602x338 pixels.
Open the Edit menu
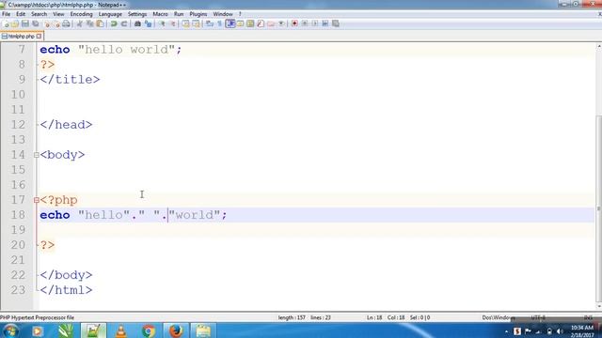coord(21,14)
